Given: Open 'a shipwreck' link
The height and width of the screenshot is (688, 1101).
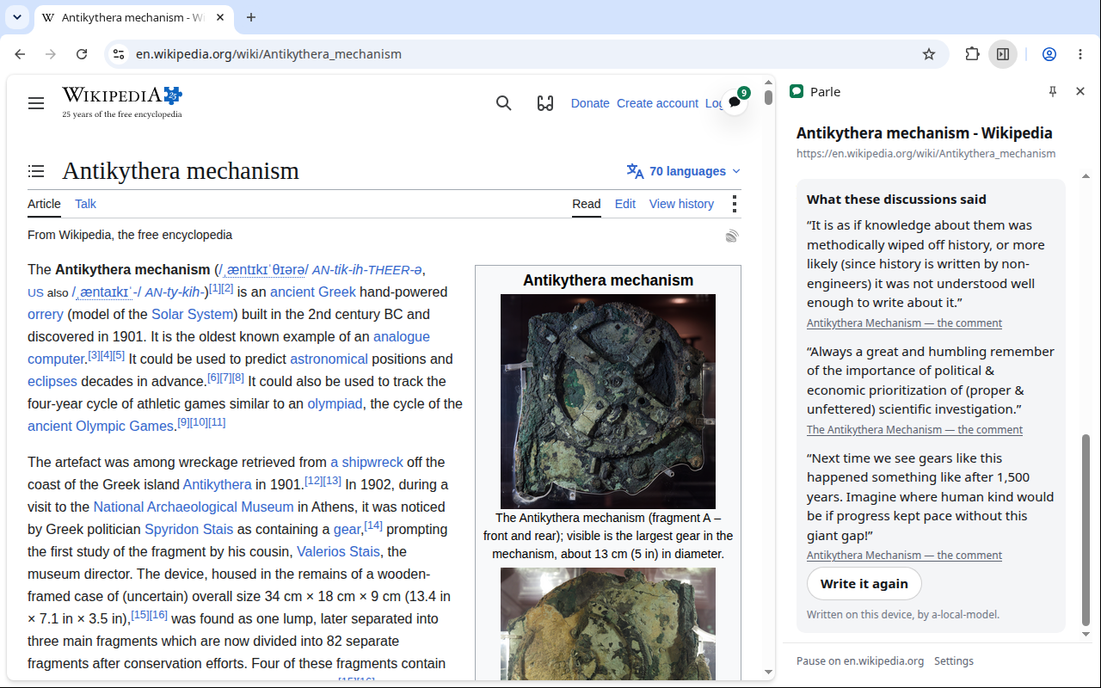Looking at the screenshot, I should point(366,462).
